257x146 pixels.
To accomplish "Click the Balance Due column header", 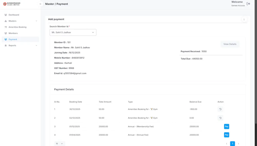I will (195, 102).
